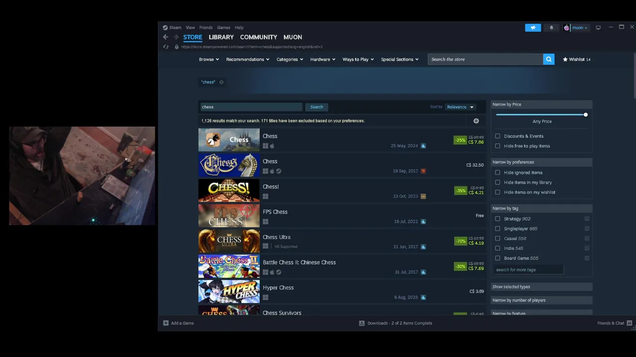Viewport: 636px width, 357px height.
Task: Open the announcements megaphone button
Action: (533, 28)
